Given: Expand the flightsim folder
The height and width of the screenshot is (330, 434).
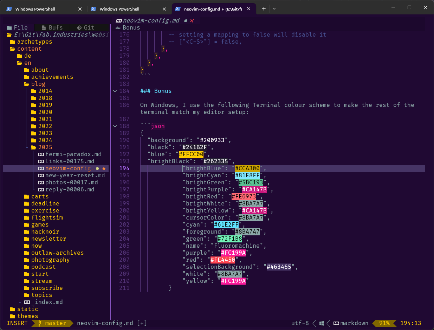Looking at the screenshot, I should coord(43,217).
